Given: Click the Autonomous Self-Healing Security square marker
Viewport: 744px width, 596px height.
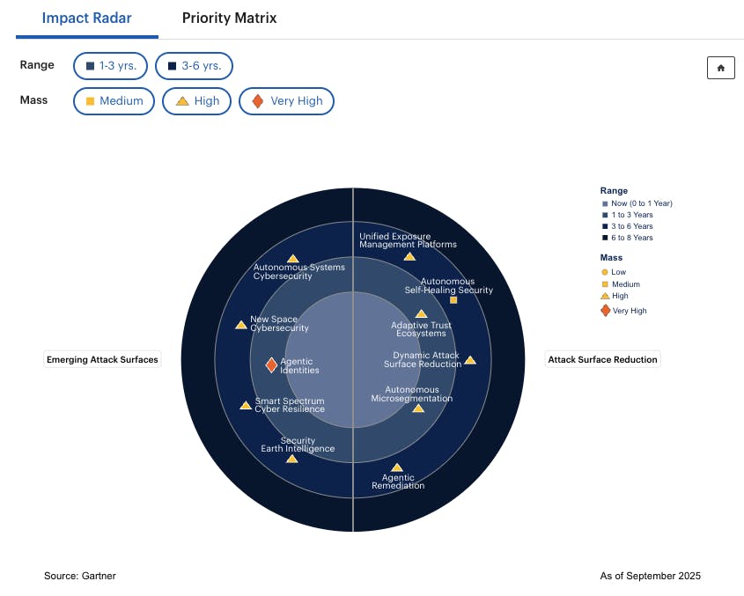Looking at the screenshot, I should [453, 300].
